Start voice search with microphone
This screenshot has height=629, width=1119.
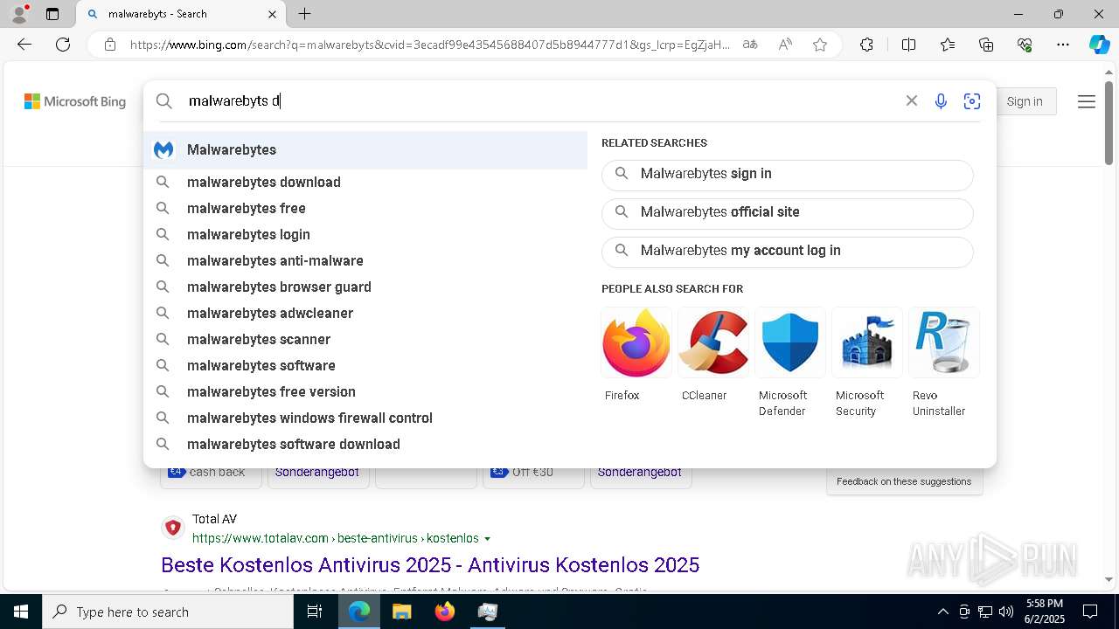pyautogui.click(x=941, y=101)
